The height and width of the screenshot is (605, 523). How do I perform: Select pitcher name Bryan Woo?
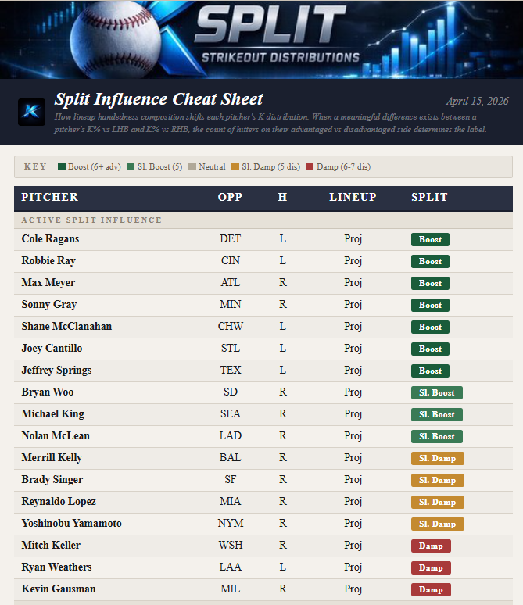point(48,392)
